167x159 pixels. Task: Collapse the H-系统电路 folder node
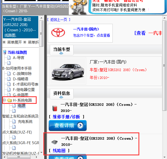4,100
